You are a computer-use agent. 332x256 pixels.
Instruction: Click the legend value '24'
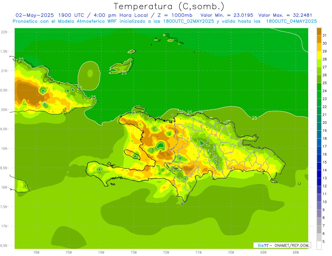pyautogui.click(x=325, y=91)
